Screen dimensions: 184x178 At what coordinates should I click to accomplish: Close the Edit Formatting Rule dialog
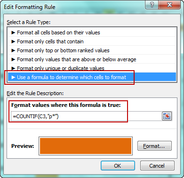169,5
